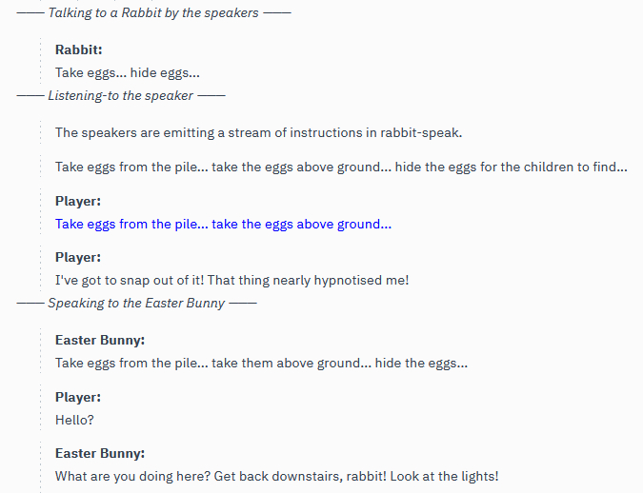Click the 'I've got to snap out of it!' line
Viewport: 643px width, 493px height.
231,280
